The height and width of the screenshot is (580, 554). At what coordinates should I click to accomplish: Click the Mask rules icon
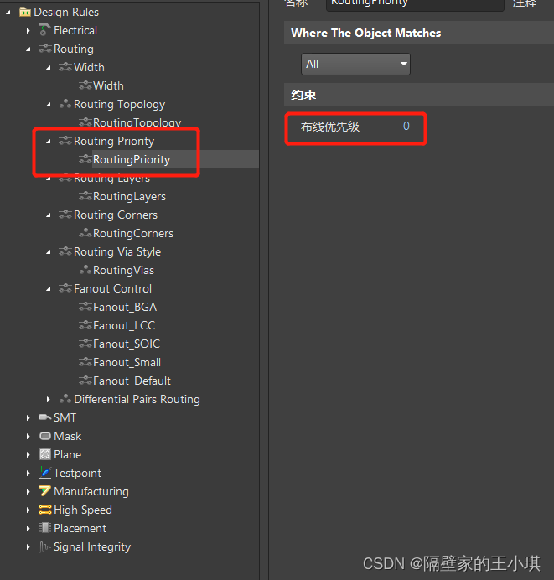[x=44, y=436]
